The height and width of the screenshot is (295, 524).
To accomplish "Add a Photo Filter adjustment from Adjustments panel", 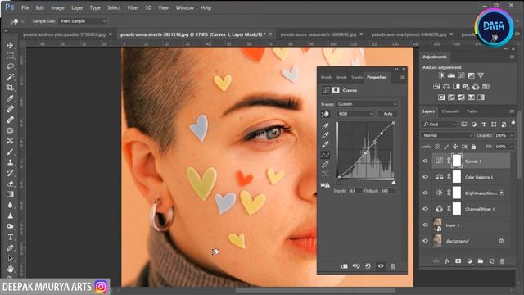I will tap(466, 87).
